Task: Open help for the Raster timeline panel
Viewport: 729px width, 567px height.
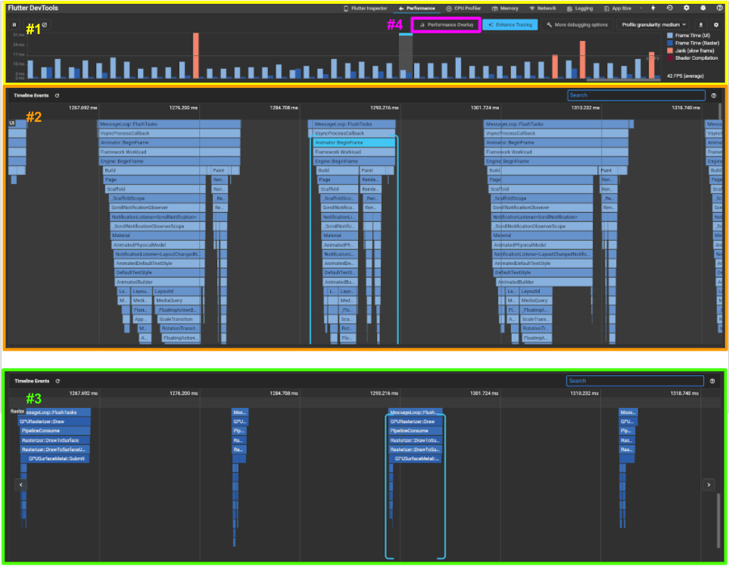Action: point(712,381)
